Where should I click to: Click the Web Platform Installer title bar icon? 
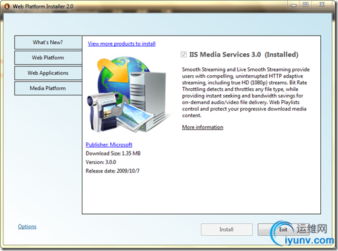coord(7,7)
